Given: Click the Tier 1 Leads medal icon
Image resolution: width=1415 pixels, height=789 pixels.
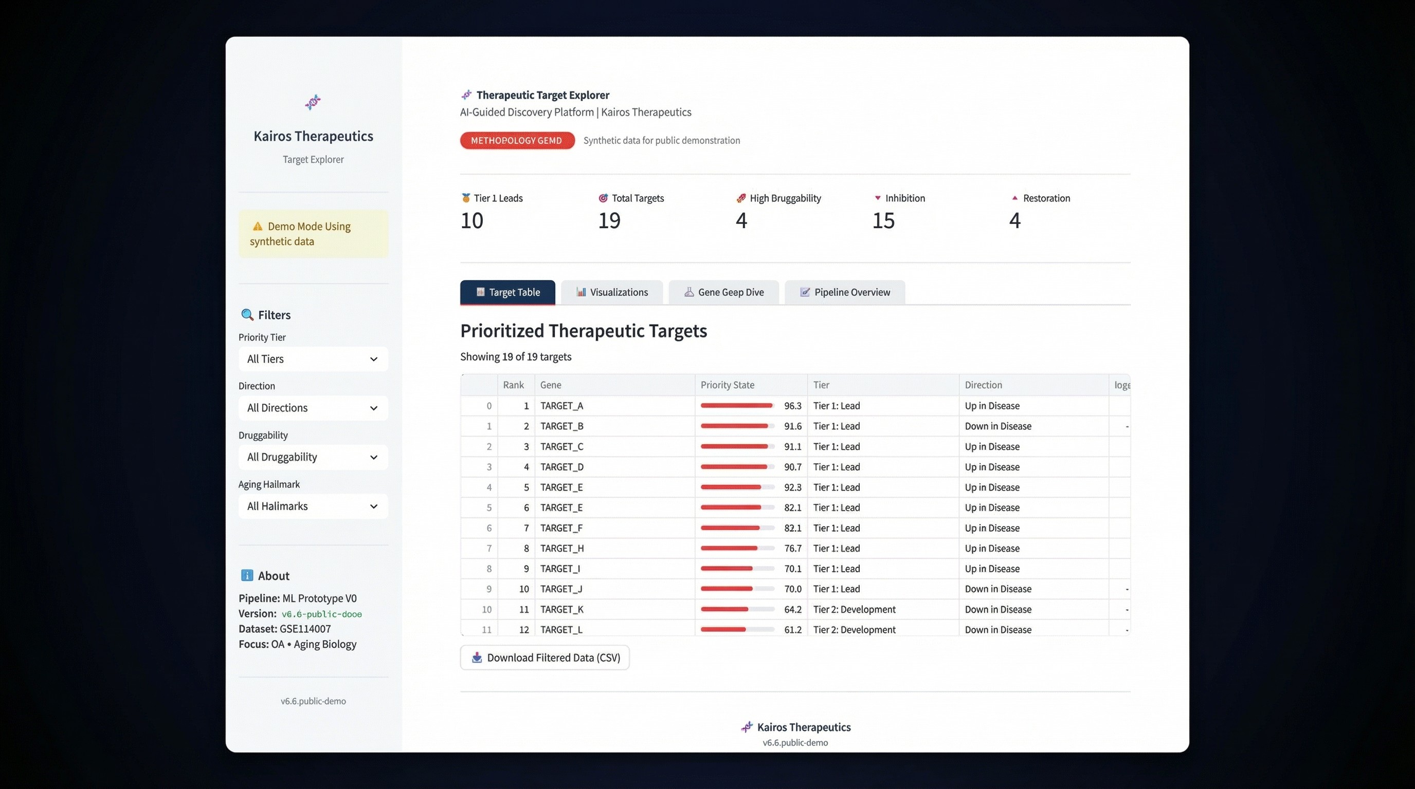Looking at the screenshot, I should (x=466, y=198).
